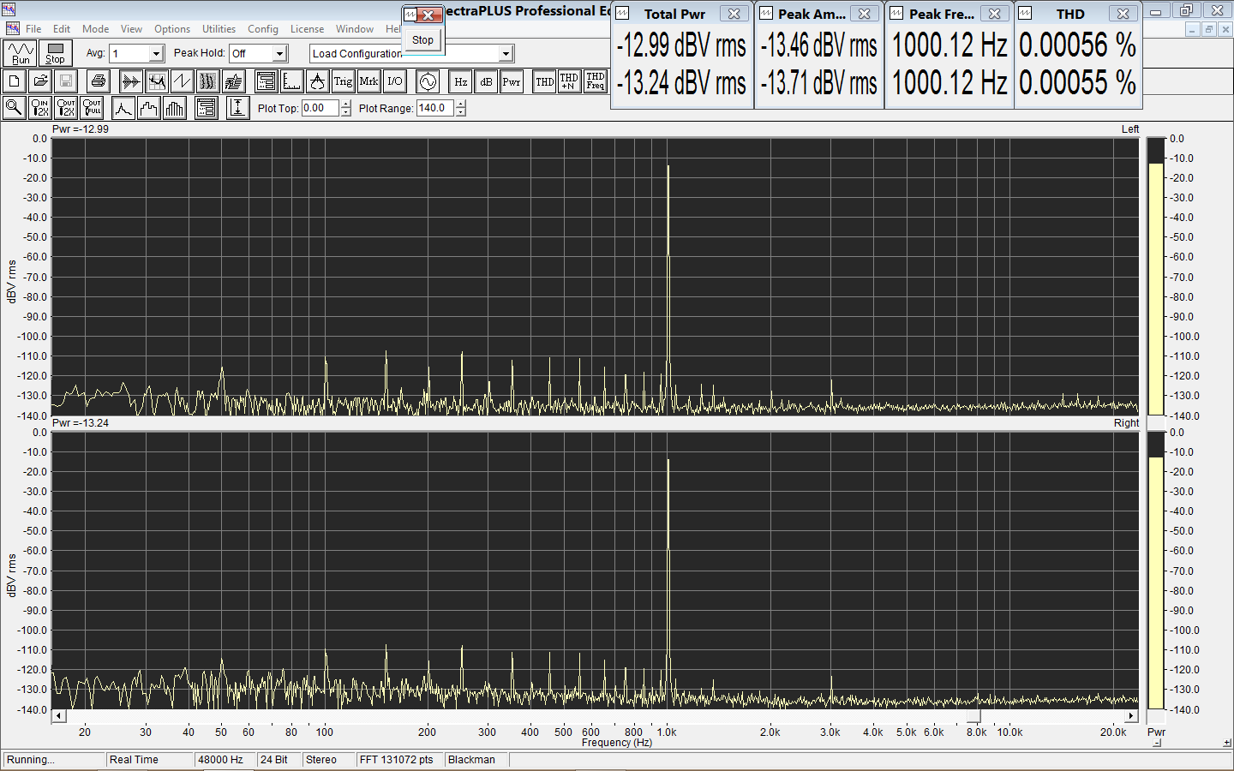This screenshot has width=1234, height=771.
Task: Click the Zoom In 2X icon
Action: [x=39, y=108]
